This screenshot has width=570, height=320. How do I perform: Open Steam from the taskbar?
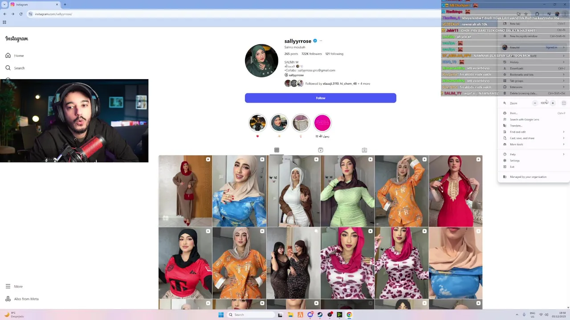[320, 315]
